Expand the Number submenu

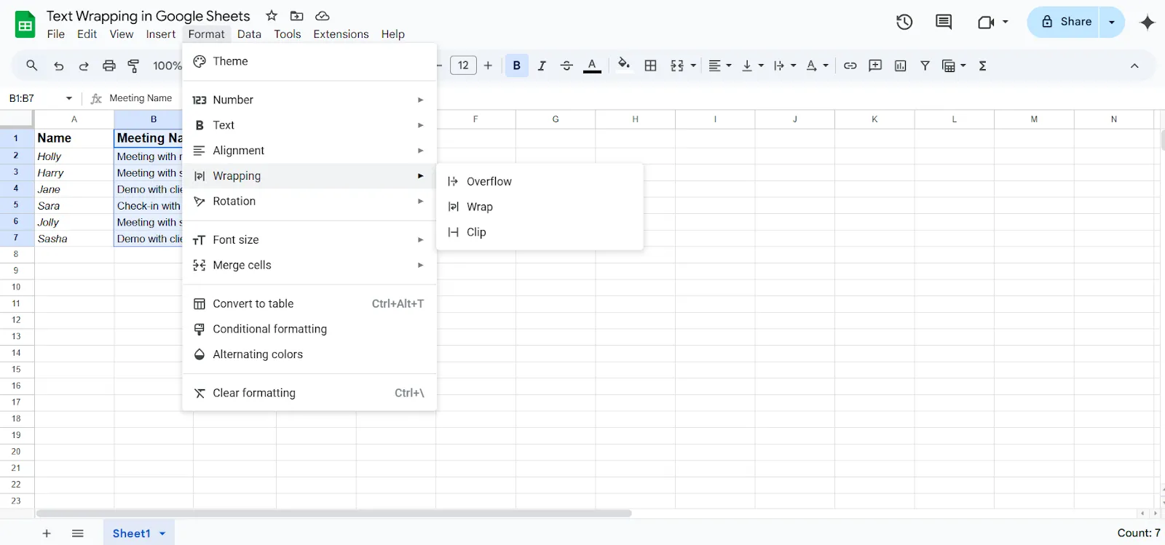[309, 100]
